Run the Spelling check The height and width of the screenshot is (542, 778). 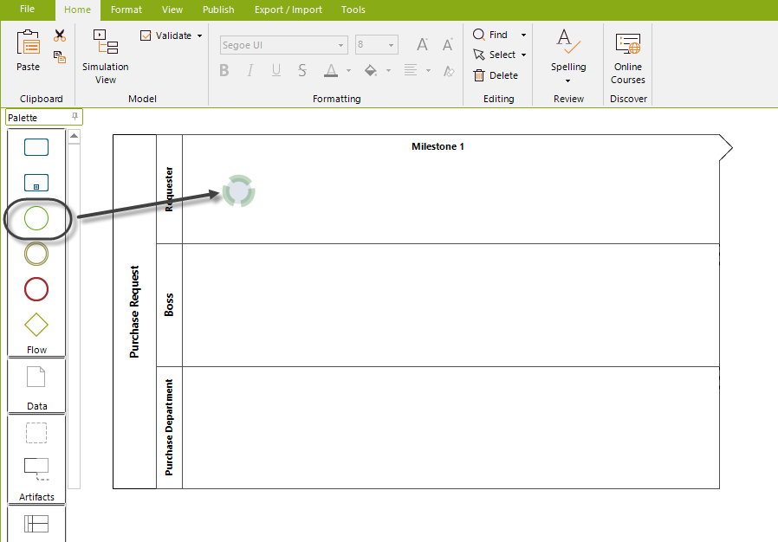pos(568,49)
